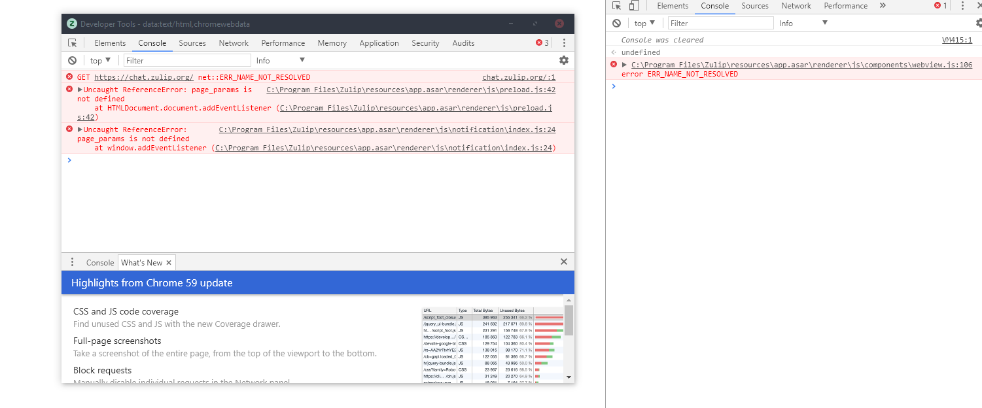This screenshot has height=408, width=982.
Task: Close the bottom drawer with the X
Action: (564, 262)
